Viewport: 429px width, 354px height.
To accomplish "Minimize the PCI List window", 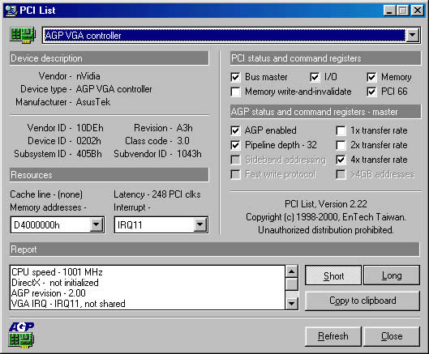I will (x=389, y=11).
